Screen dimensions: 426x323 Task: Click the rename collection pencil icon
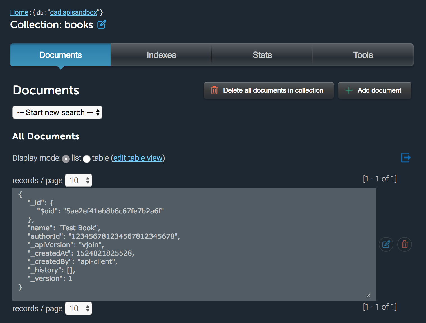click(102, 24)
